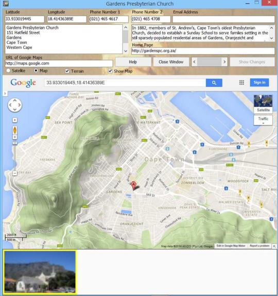Click the Phone Number 1 field
278x296 pixels.
click(109, 19)
